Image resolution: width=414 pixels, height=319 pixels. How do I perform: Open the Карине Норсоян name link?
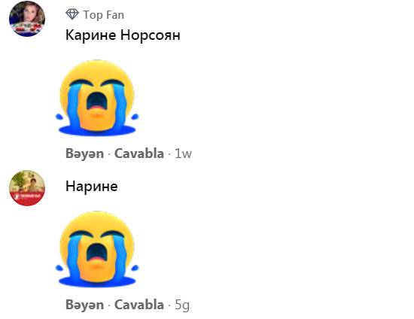(123, 35)
